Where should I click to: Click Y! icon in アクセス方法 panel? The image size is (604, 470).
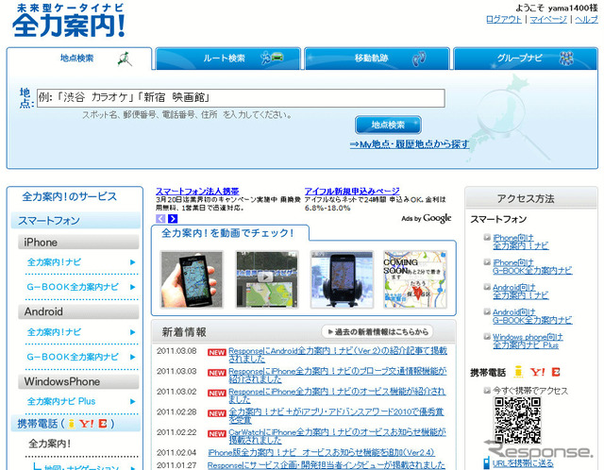tap(537, 372)
